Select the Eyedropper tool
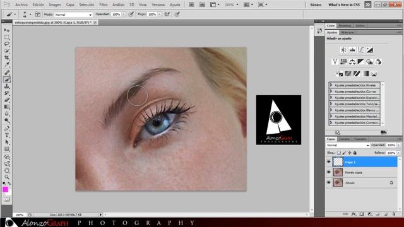 point(7,64)
